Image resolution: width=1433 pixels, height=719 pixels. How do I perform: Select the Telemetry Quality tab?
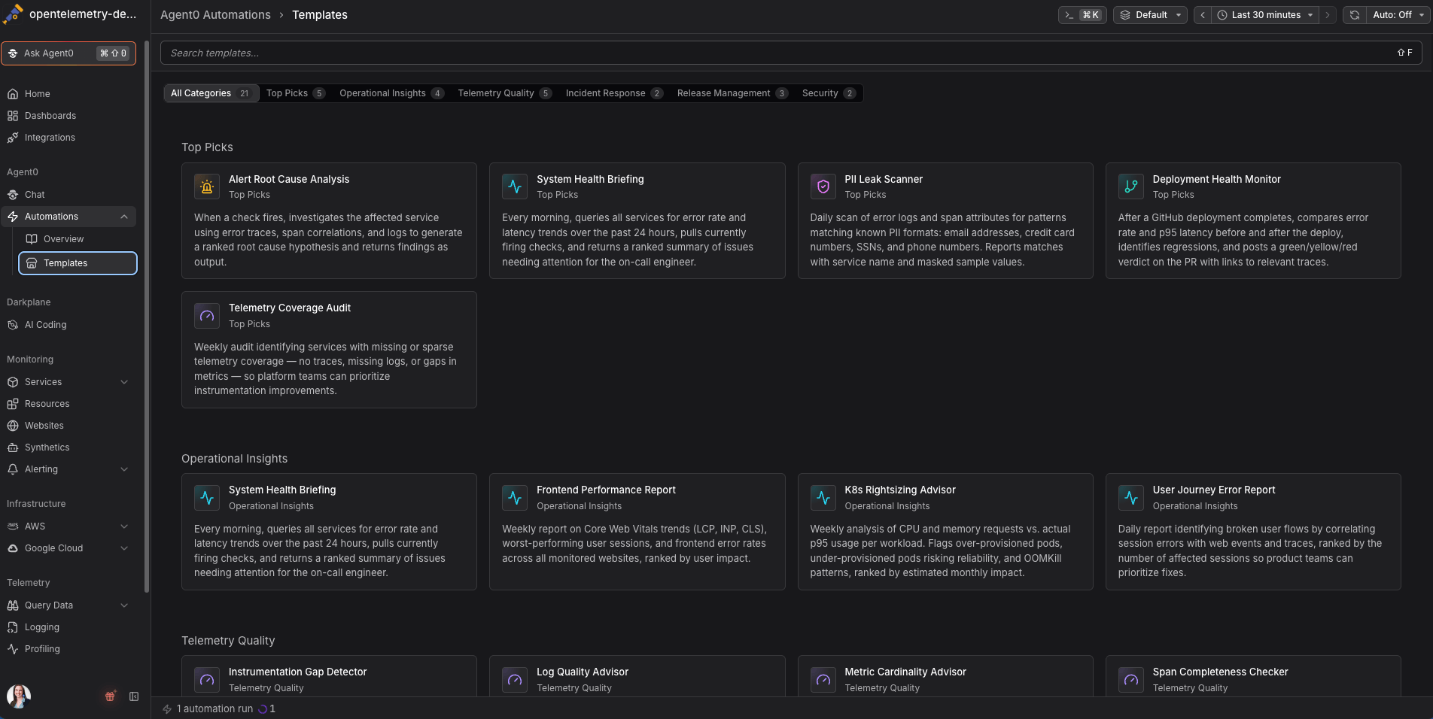(x=505, y=93)
